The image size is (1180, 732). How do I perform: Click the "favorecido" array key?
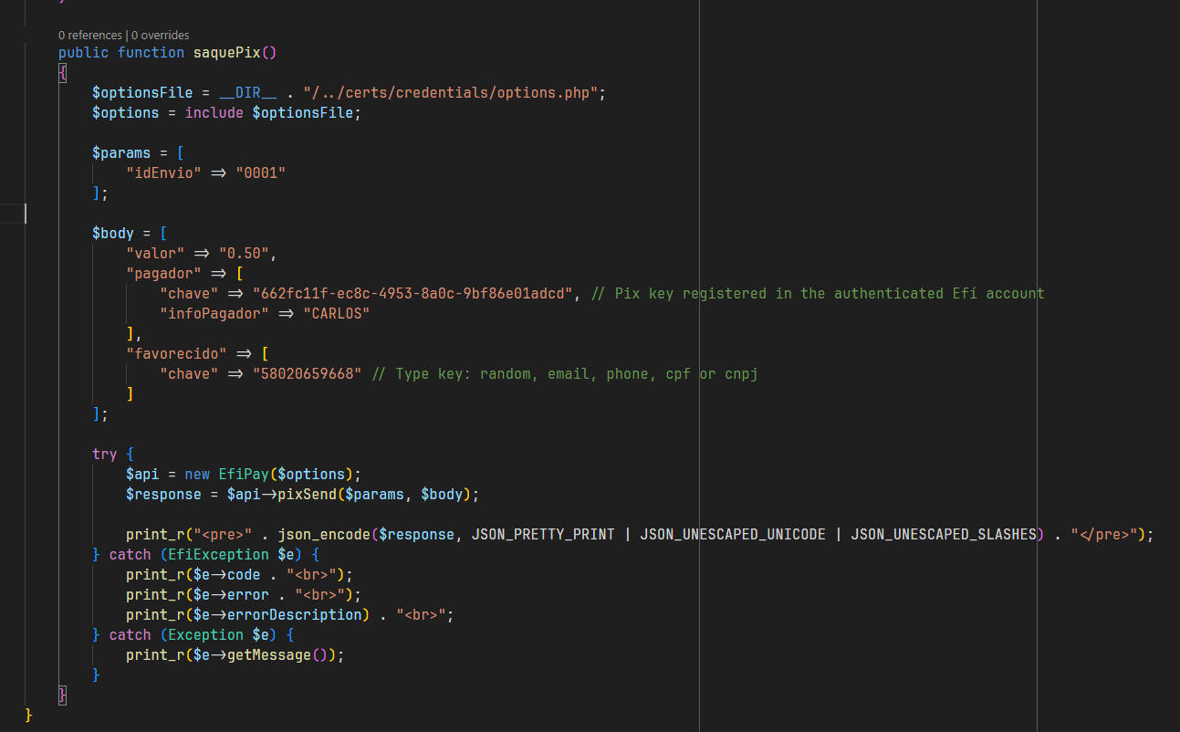tap(177, 354)
